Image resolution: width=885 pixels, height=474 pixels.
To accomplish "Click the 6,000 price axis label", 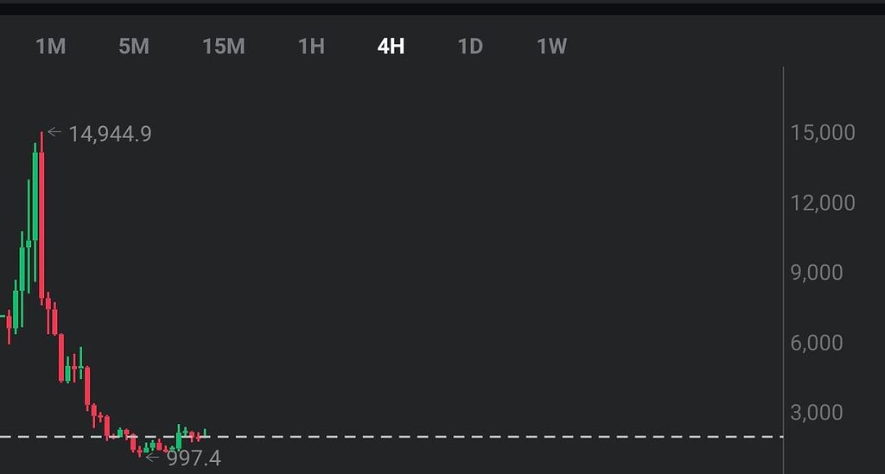I will pyautogui.click(x=817, y=343).
